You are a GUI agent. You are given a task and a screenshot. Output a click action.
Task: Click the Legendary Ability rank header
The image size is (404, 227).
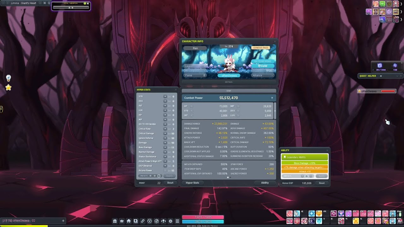click(x=305, y=157)
